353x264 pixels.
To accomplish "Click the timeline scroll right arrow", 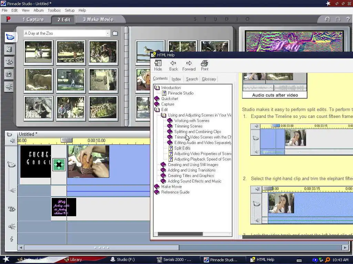I will click(x=345, y=247).
